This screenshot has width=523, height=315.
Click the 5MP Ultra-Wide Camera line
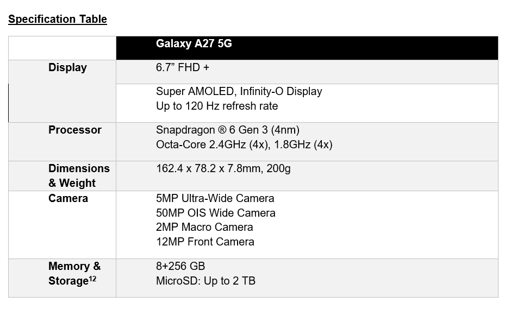point(215,198)
